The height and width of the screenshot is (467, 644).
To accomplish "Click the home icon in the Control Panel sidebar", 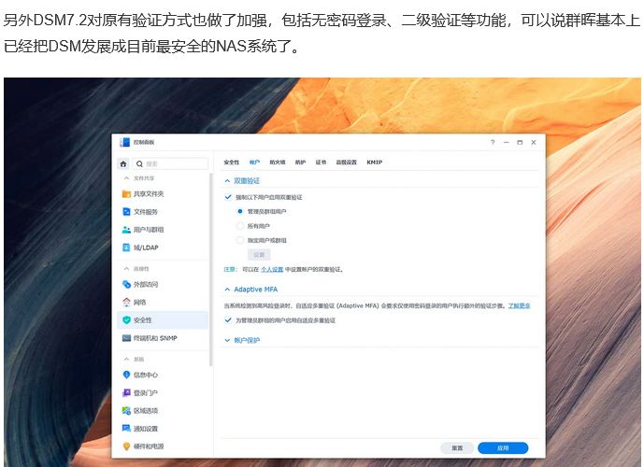I will (123, 163).
